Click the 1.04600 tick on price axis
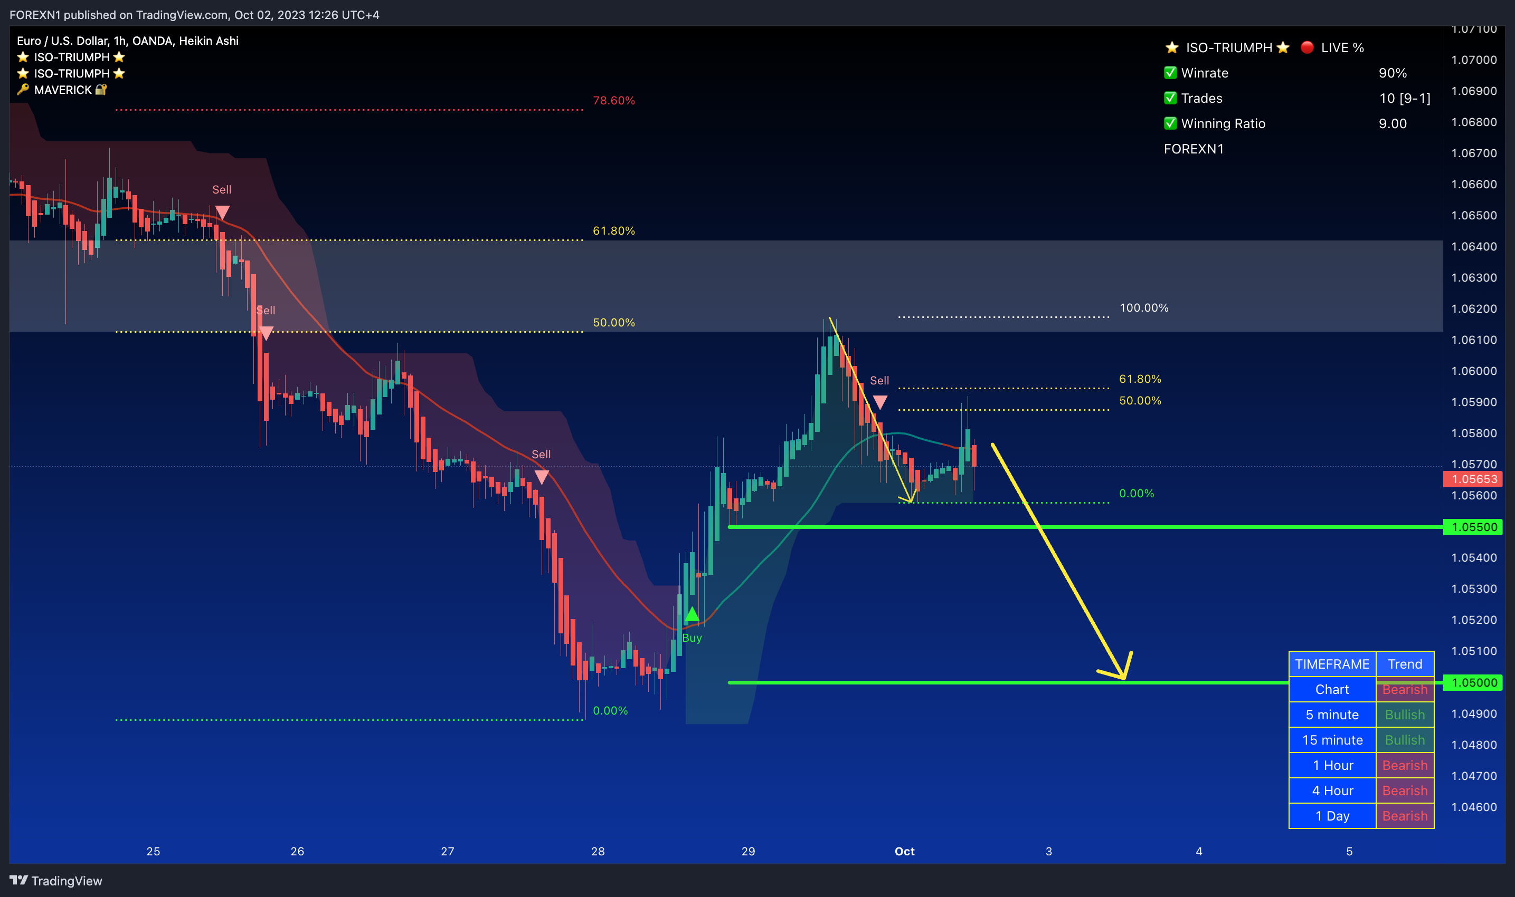Image resolution: width=1515 pixels, height=897 pixels. [1474, 807]
